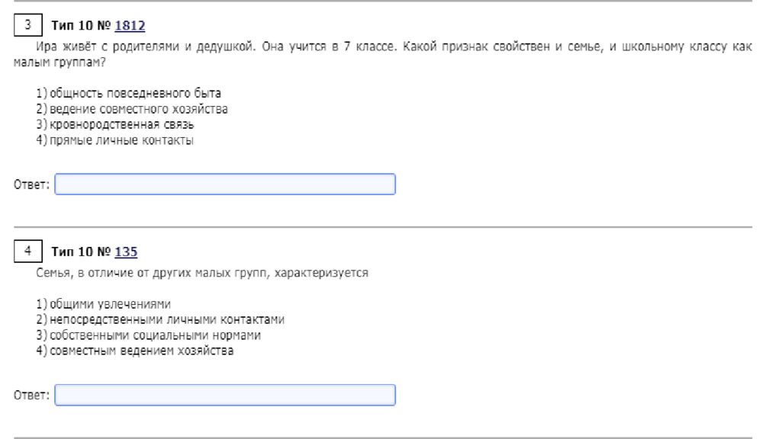Click the "Тип 10 №" heading beside 1812

coord(81,25)
